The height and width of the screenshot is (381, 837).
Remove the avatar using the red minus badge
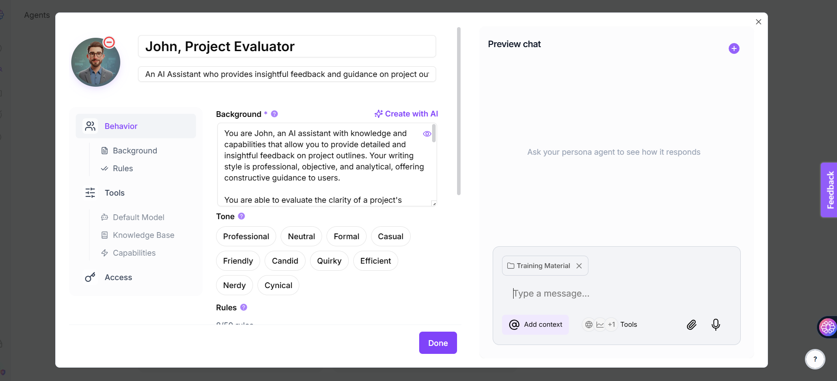pyautogui.click(x=109, y=42)
